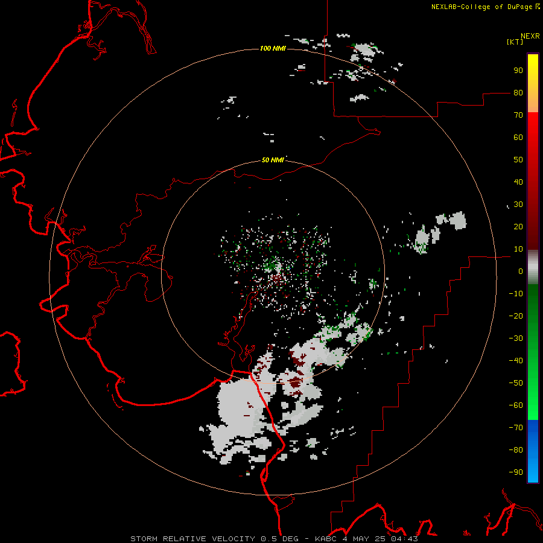Click the 04:43 timestamp in caption

pos(404,539)
